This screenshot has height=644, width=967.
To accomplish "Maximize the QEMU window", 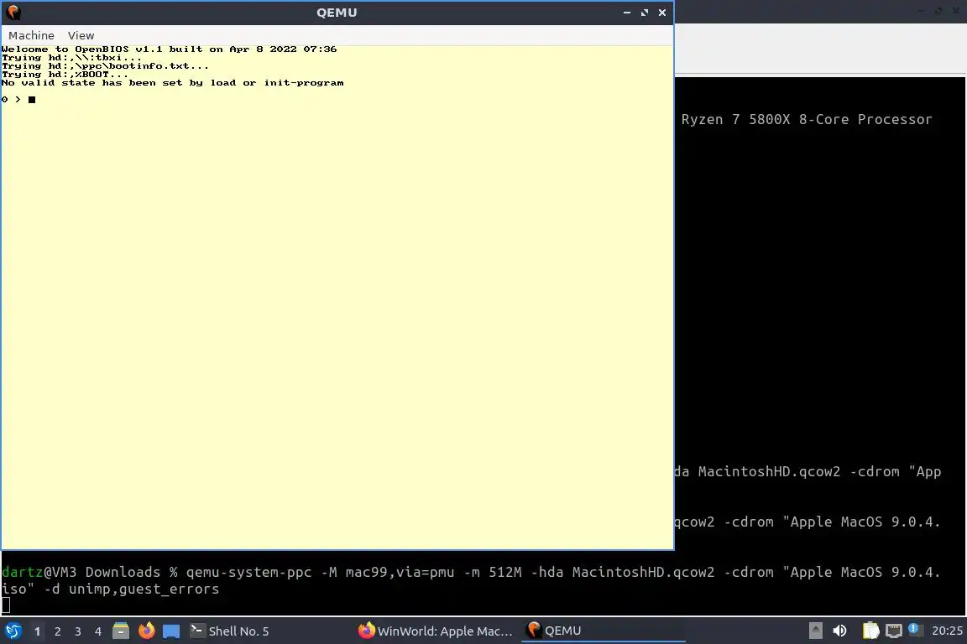I will tap(645, 13).
